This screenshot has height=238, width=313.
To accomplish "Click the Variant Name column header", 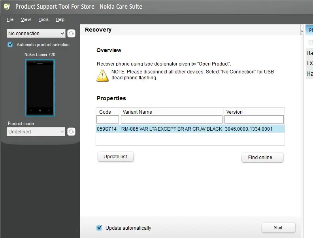I will point(138,112).
